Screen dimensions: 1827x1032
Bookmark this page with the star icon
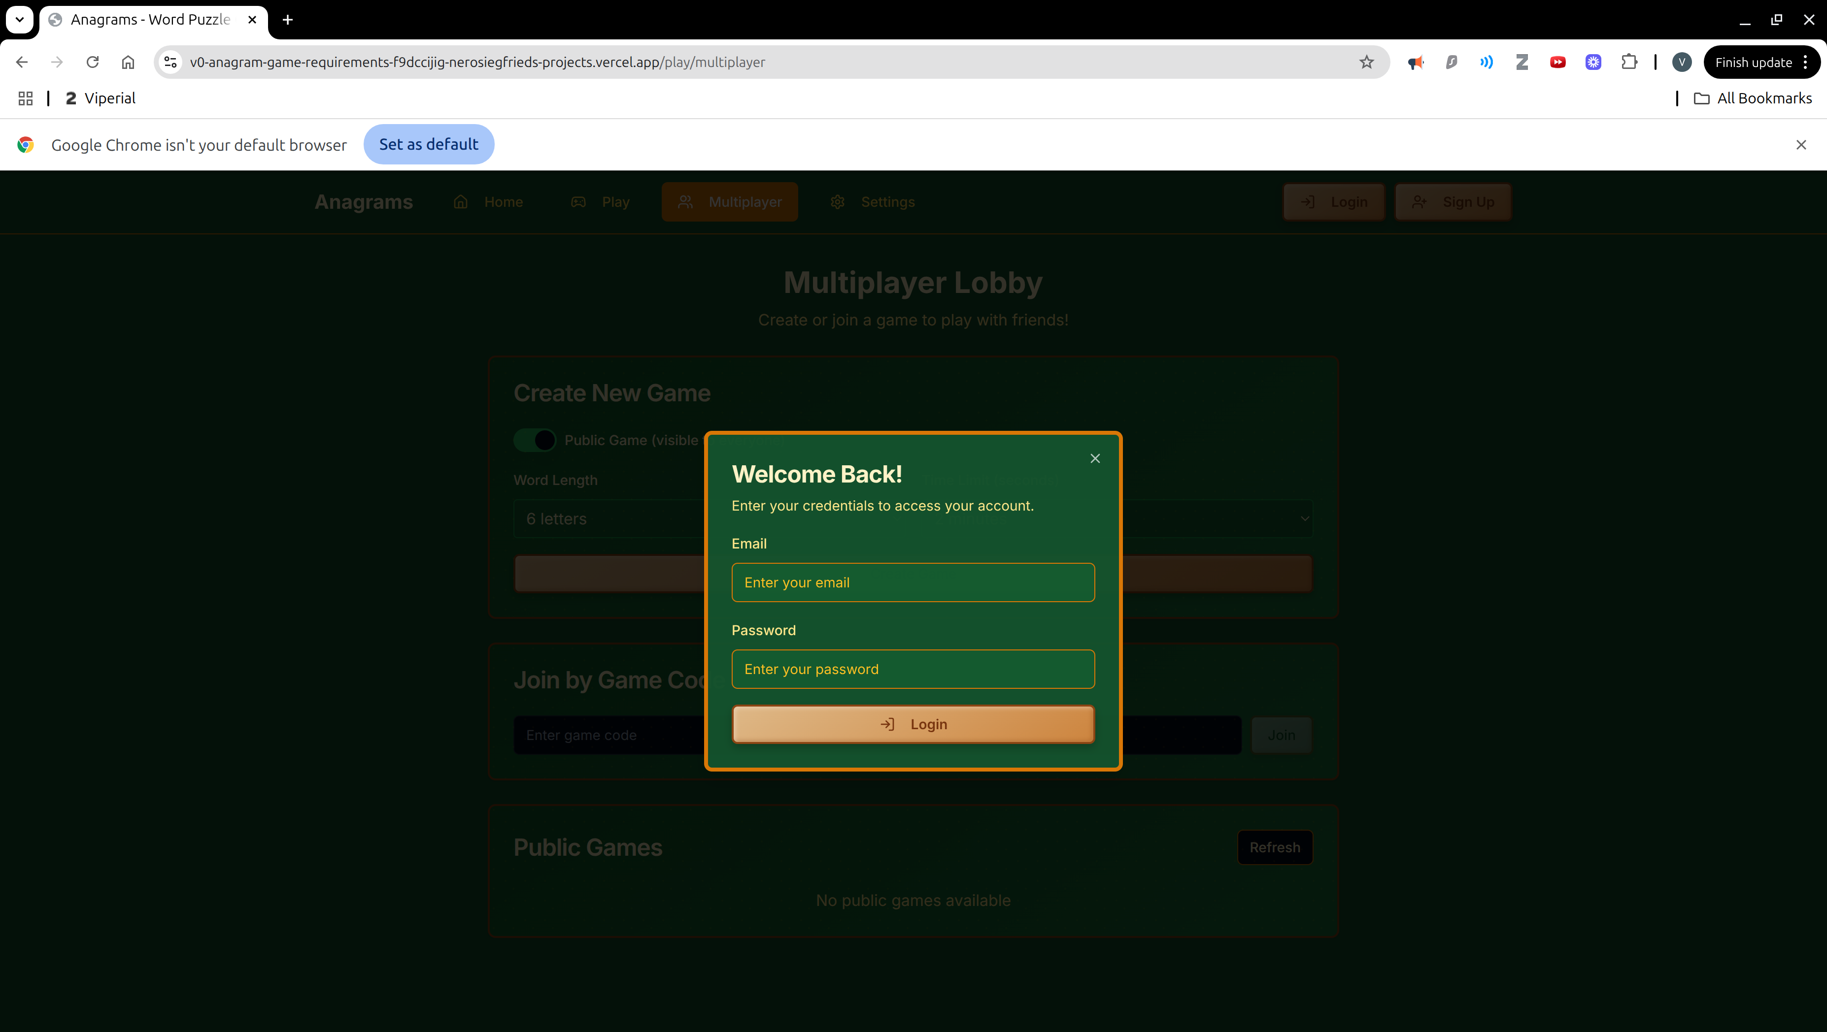(1366, 63)
